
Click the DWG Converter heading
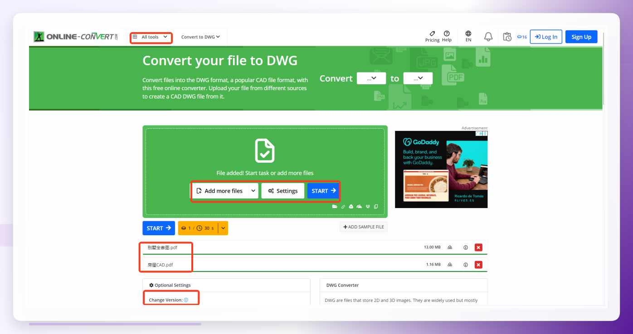(x=342, y=285)
